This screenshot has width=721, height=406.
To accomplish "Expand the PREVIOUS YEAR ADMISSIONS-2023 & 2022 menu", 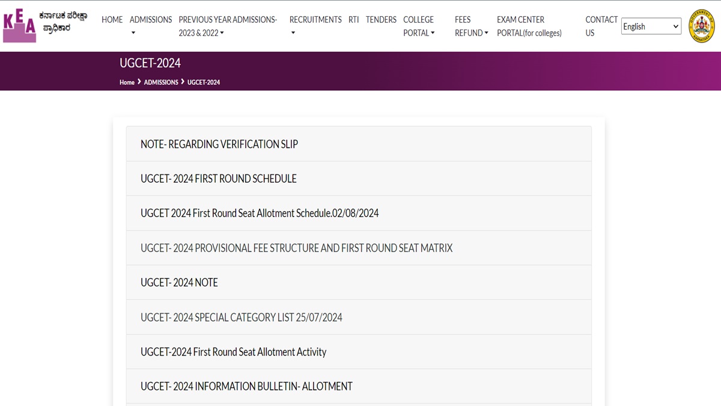I will pyautogui.click(x=228, y=26).
